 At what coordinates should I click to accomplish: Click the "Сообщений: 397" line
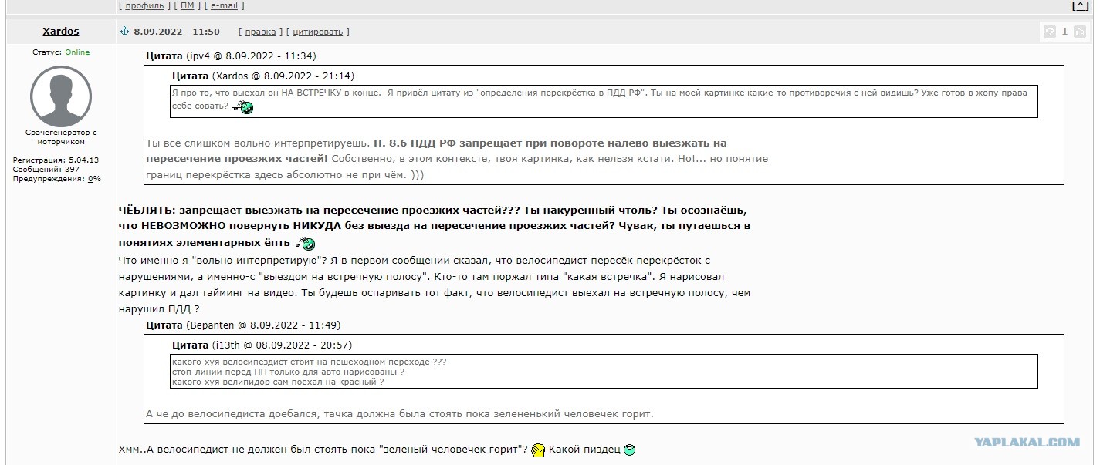click(x=46, y=170)
